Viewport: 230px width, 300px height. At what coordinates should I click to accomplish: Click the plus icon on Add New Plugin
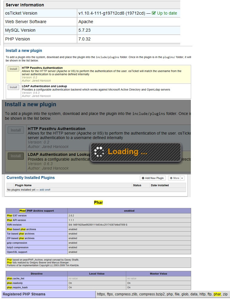click(143, 178)
